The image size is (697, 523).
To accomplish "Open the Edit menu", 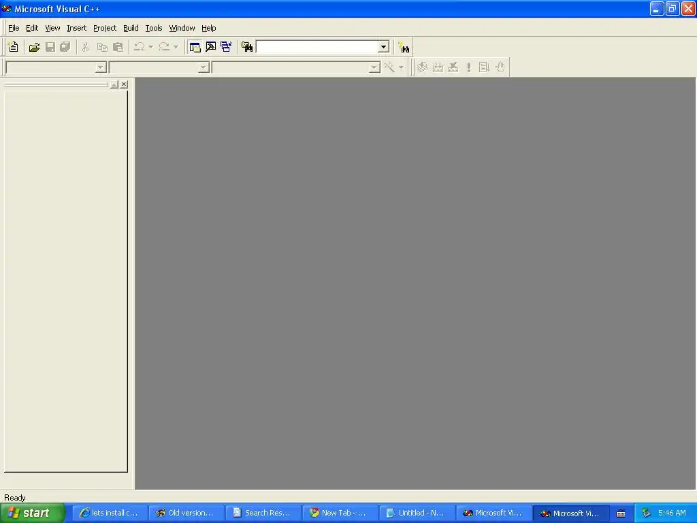I will point(32,28).
